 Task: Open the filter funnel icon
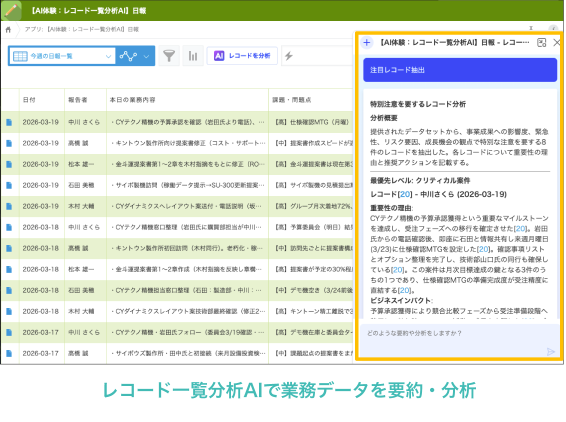pos(169,56)
